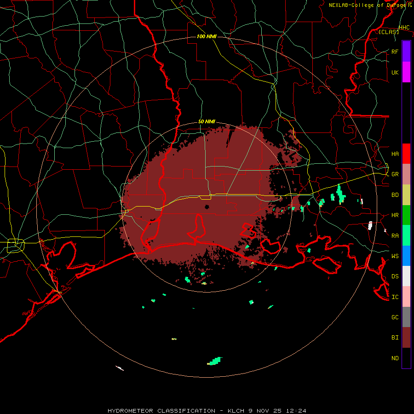Click the purple RF legend color swatch
The width and height of the screenshot is (414, 414).
(406, 52)
